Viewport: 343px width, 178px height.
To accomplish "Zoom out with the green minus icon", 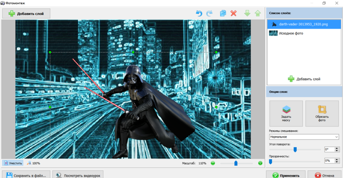I will pyautogui.click(x=213, y=163).
